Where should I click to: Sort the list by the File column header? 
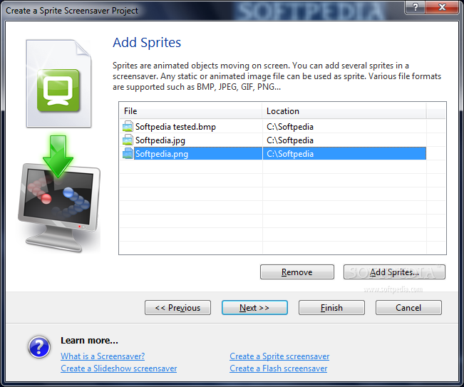click(x=191, y=111)
